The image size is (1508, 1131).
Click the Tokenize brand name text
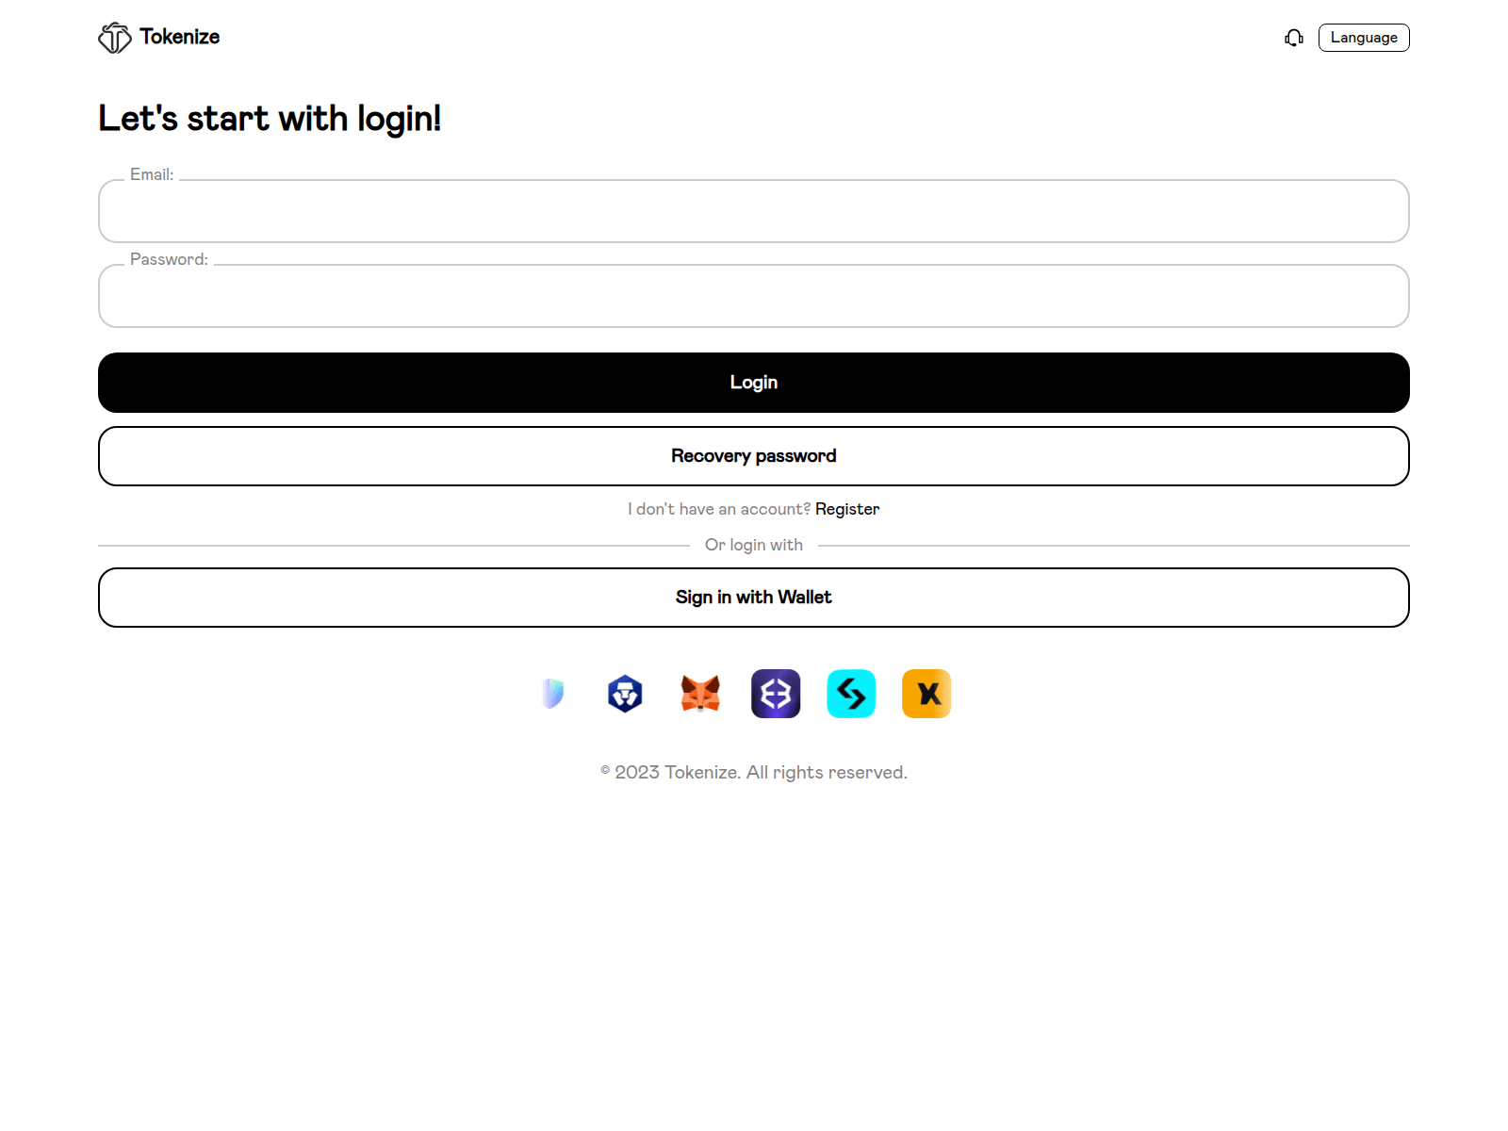pyautogui.click(x=180, y=37)
